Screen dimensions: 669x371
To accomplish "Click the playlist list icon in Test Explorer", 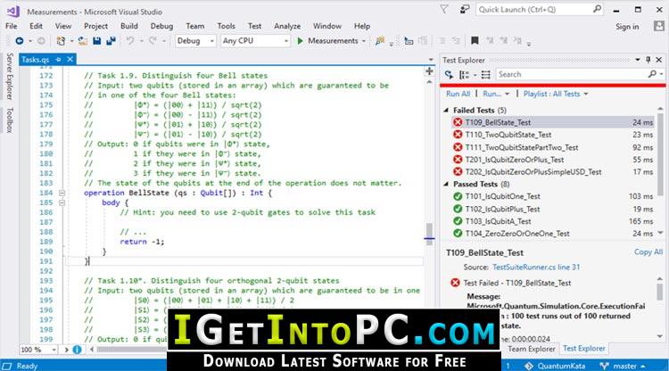I will pyautogui.click(x=485, y=75).
